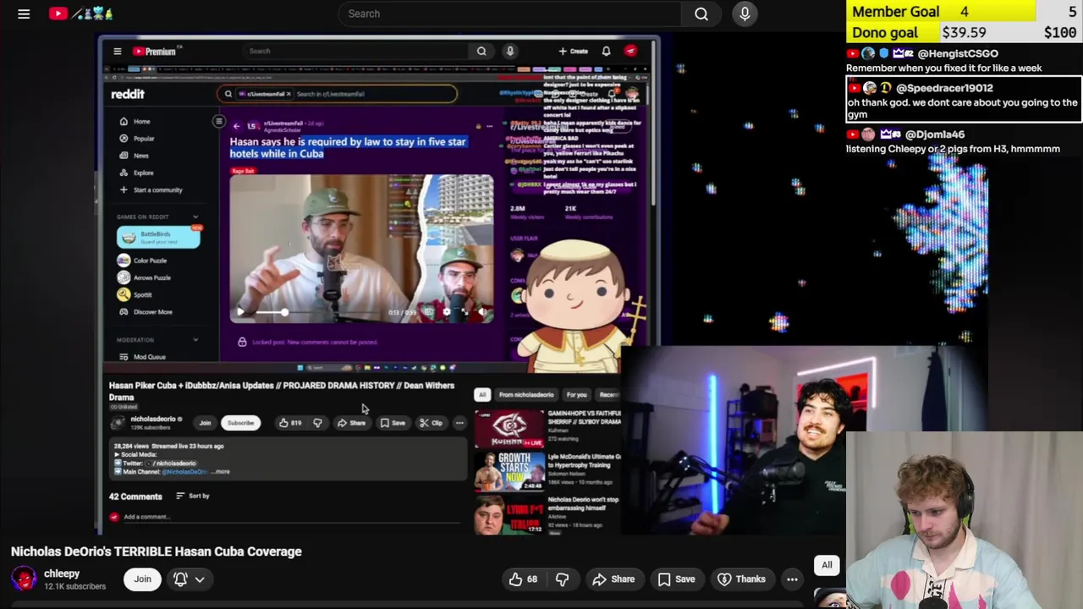
Task: Click the Clip button under embedded video
Action: [x=432, y=423]
